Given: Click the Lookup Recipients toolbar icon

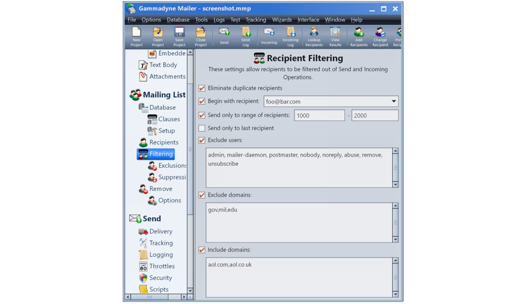Looking at the screenshot, I should pyautogui.click(x=314, y=36).
